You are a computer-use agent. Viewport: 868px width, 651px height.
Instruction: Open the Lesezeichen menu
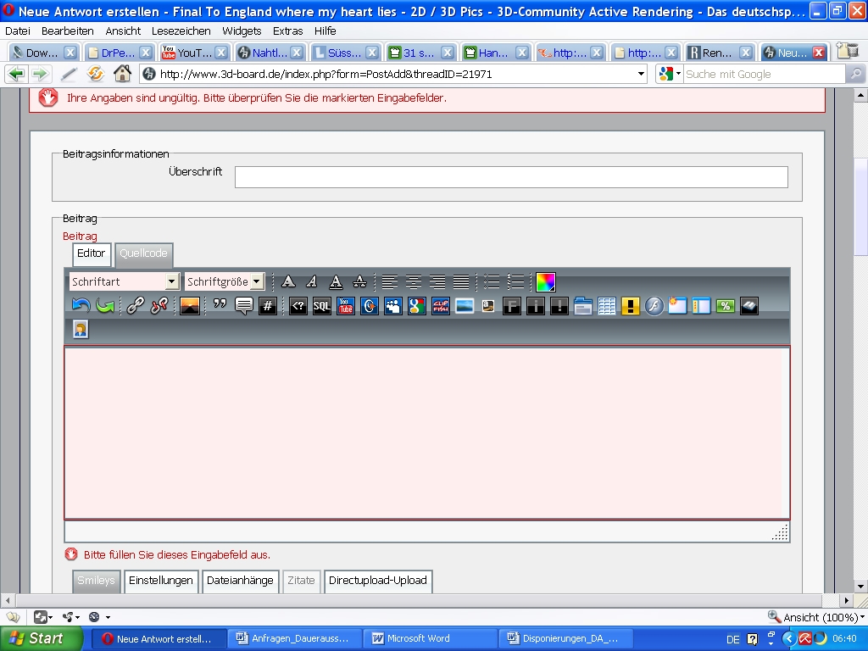(x=181, y=31)
